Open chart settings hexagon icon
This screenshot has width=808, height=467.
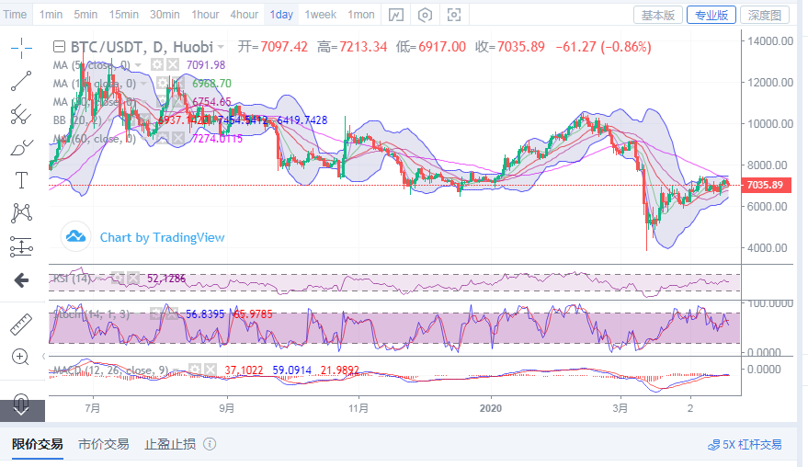[425, 15]
